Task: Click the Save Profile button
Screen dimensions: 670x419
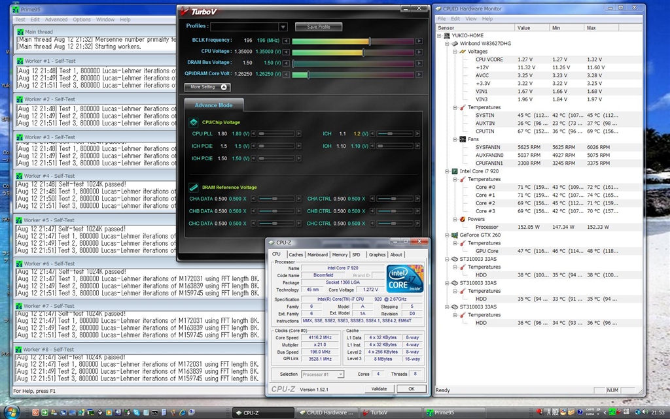Action: point(319,27)
